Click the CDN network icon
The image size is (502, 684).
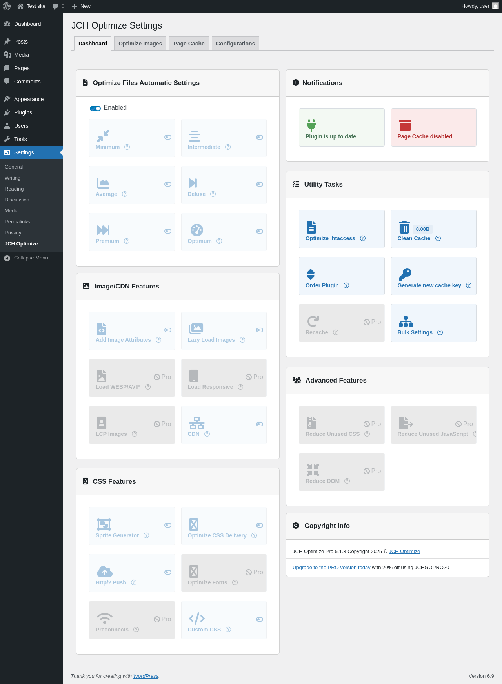tap(197, 423)
